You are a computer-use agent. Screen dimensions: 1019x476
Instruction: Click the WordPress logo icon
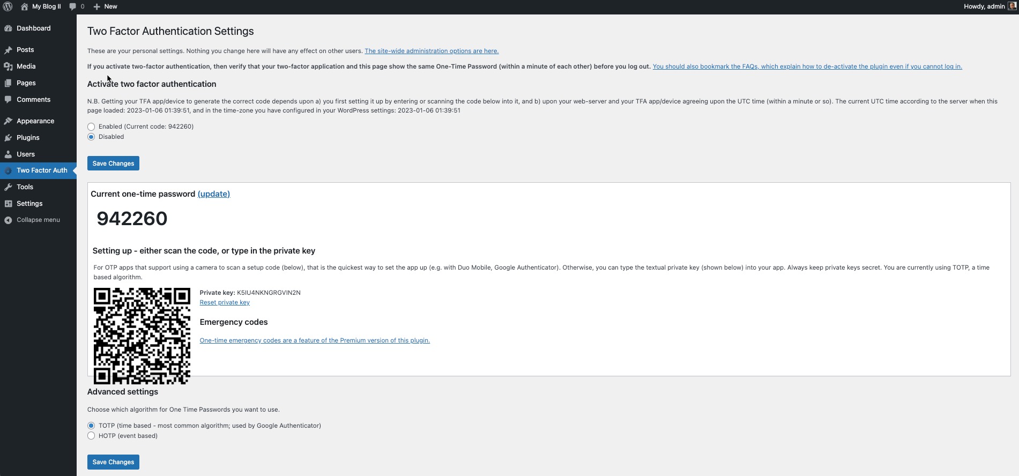pos(8,6)
